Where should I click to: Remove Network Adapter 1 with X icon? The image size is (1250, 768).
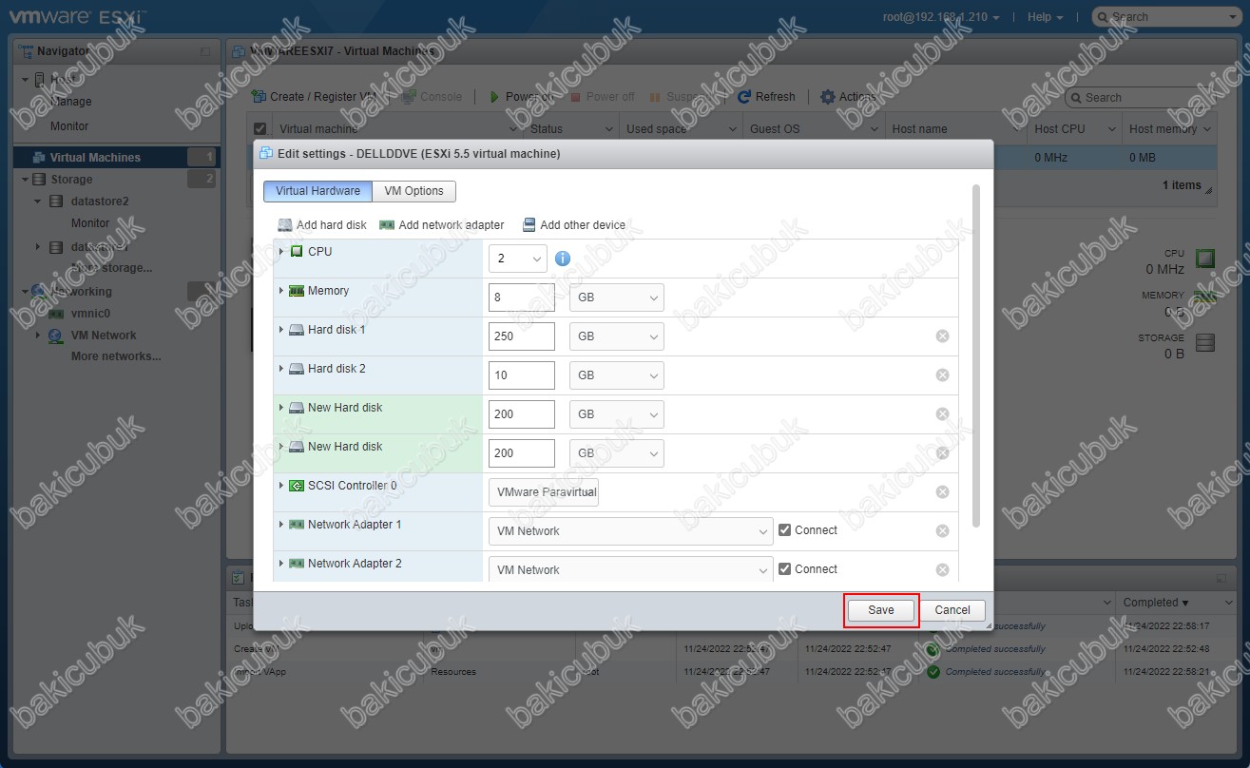(x=942, y=531)
